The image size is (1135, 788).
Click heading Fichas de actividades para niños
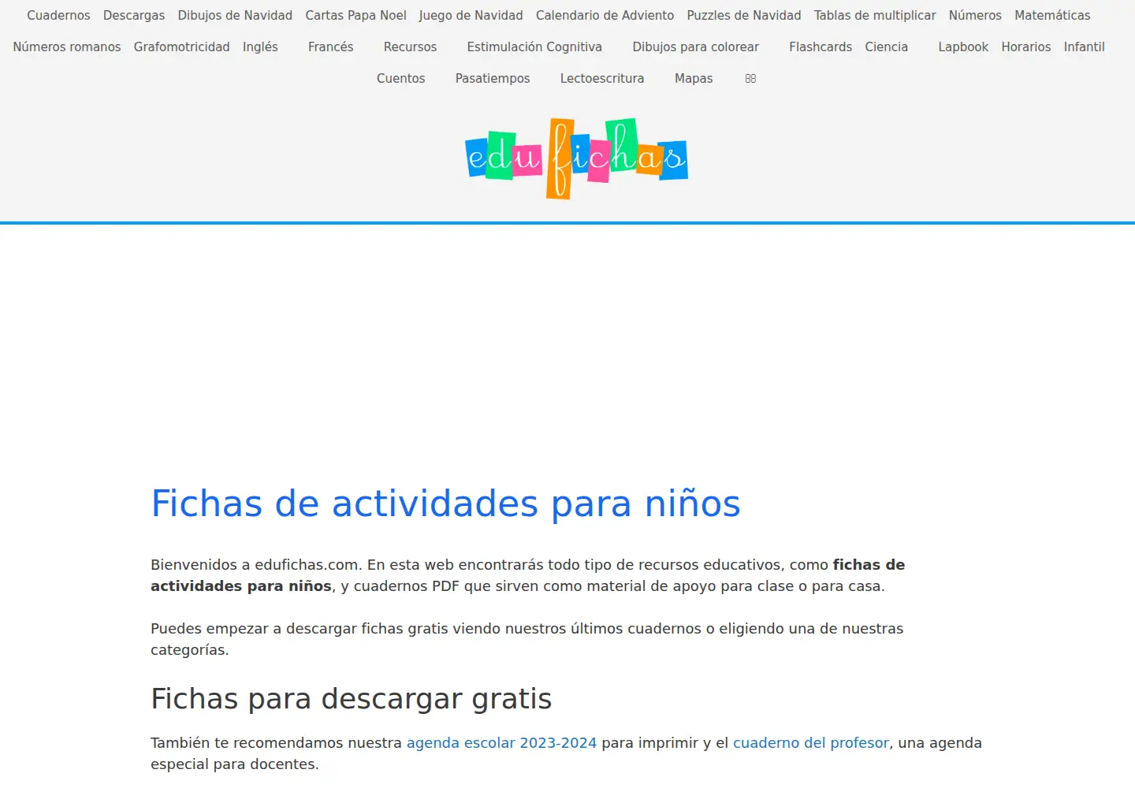(x=446, y=504)
